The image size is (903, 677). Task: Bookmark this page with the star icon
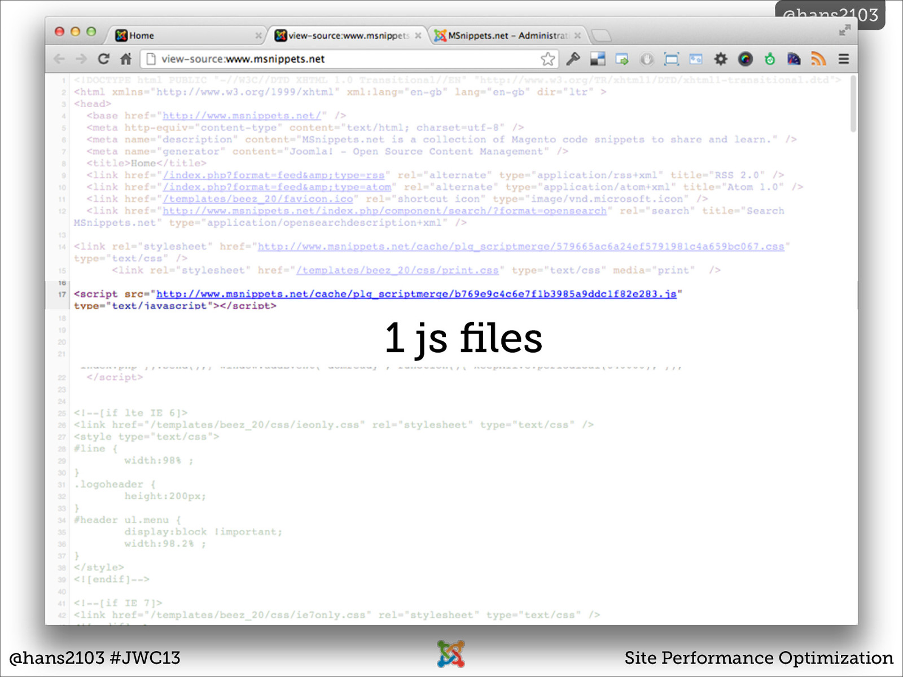point(547,59)
